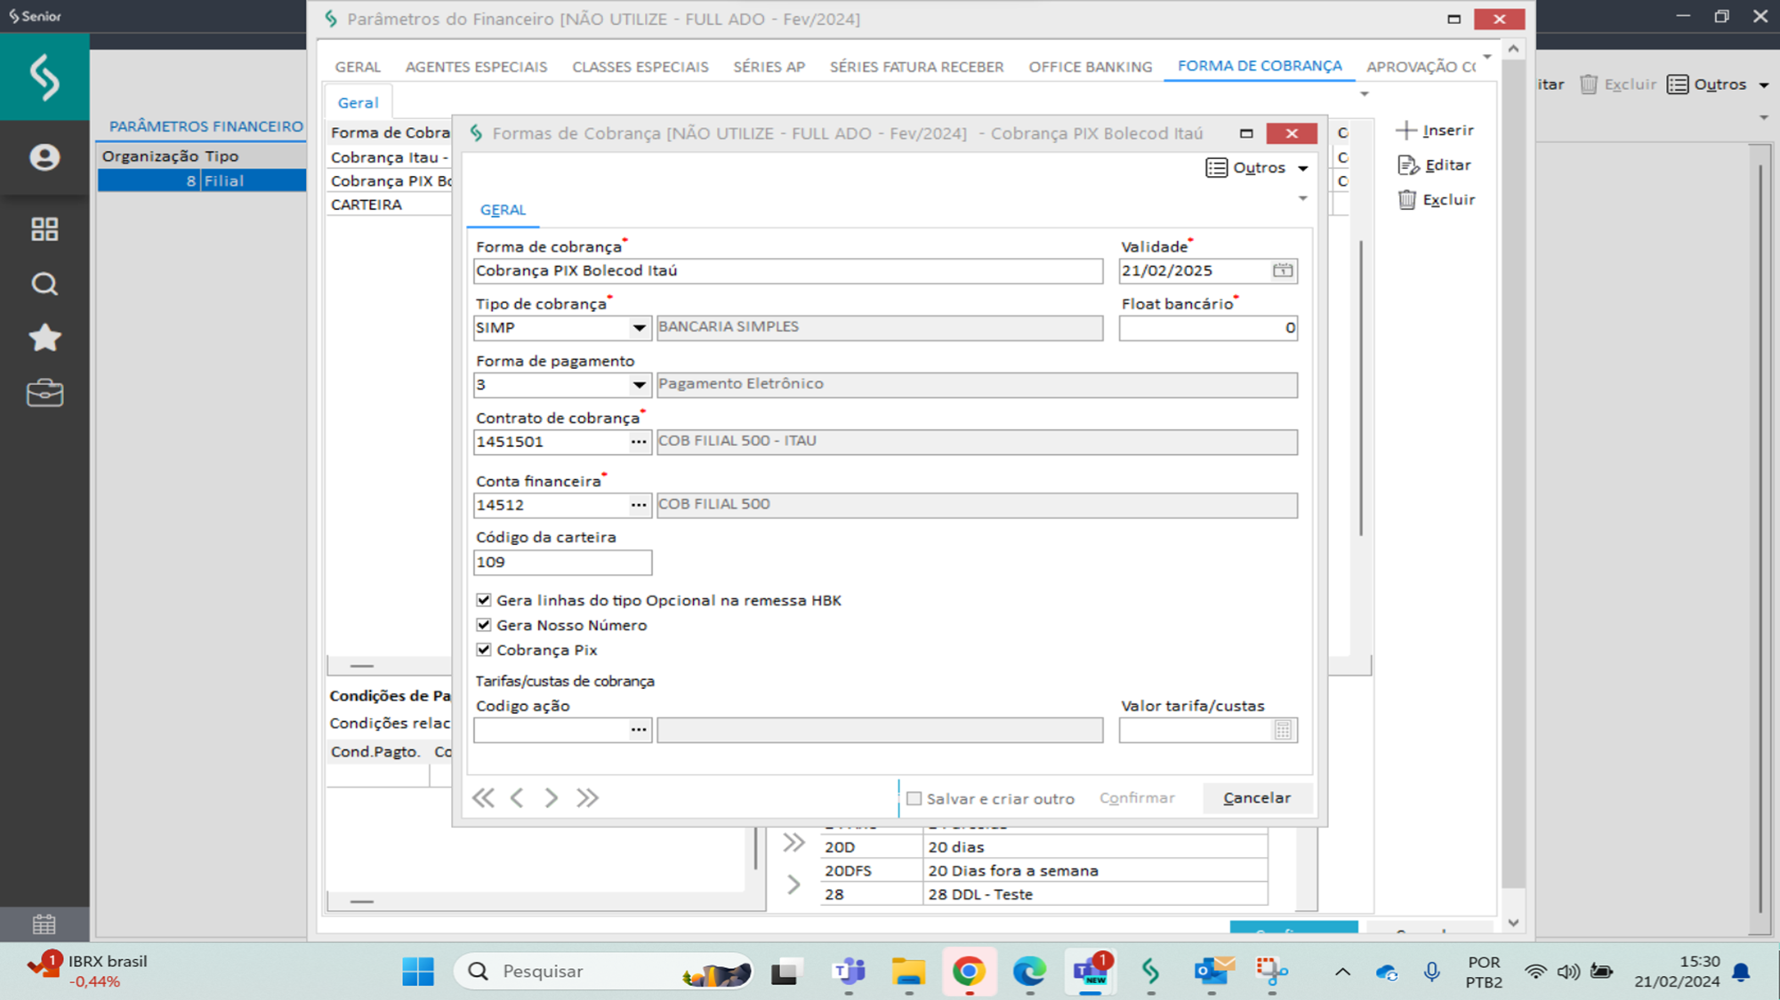Click Windows taskbar search box
This screenshot has width=1780, height=1000.
(x=605, y=971)
